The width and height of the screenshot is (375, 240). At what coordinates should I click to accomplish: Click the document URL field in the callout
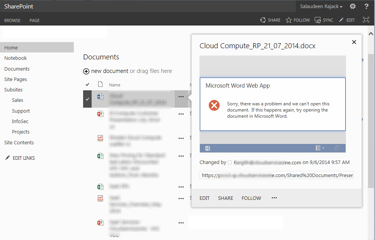point(276,175)
